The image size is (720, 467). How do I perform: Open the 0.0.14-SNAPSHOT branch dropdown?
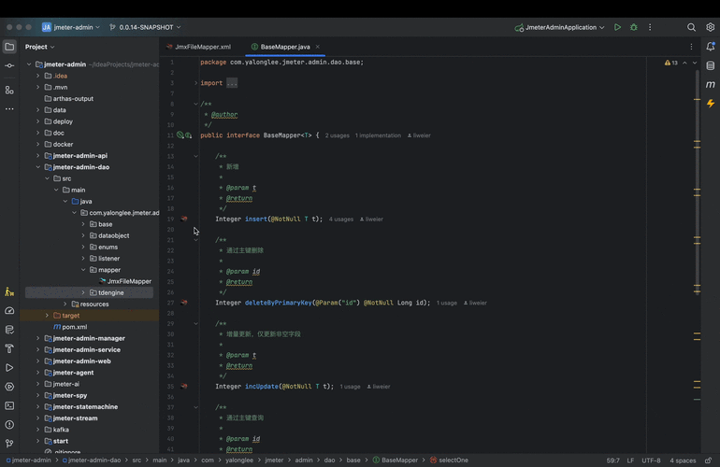pyautogui.click(x=145, y=27)
